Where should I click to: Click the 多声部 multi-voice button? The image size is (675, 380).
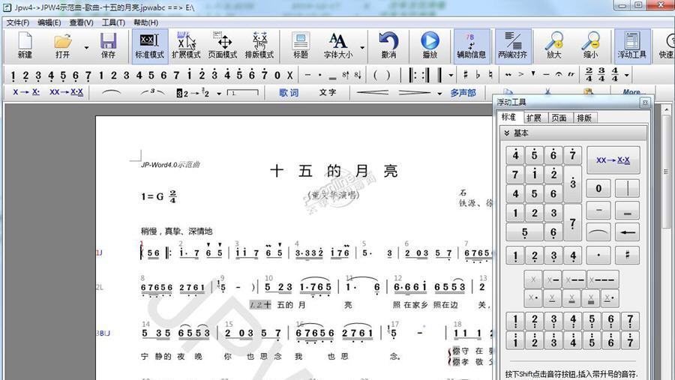tap(463, 92)
